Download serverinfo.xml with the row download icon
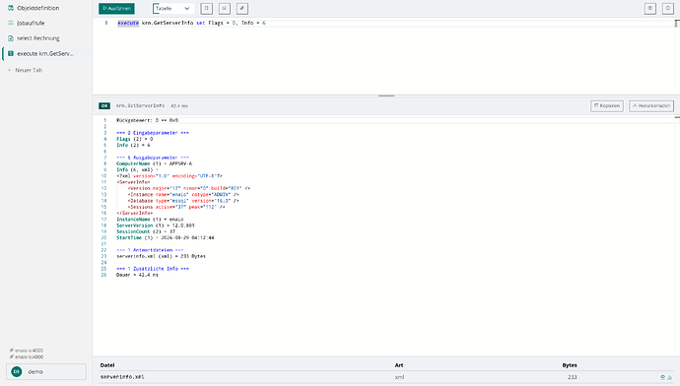Image resolution: width=680 pixels, height=386 pixels. pyautogui.click(x=669, y=377)
